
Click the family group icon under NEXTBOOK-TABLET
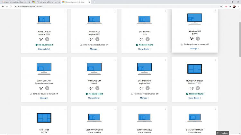[x=192, y=88]
